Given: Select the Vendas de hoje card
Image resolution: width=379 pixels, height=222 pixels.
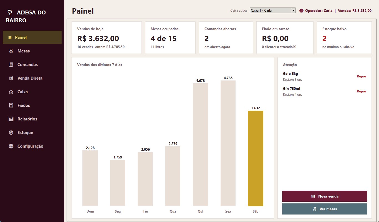Looking at the screenshot, I should [x=107, y=38].
